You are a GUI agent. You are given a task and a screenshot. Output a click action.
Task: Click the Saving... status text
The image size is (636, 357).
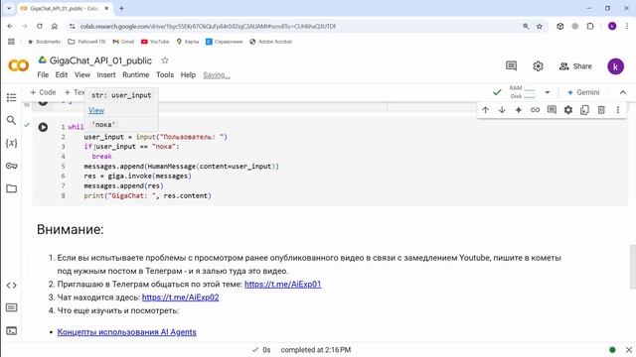(217, 75)
